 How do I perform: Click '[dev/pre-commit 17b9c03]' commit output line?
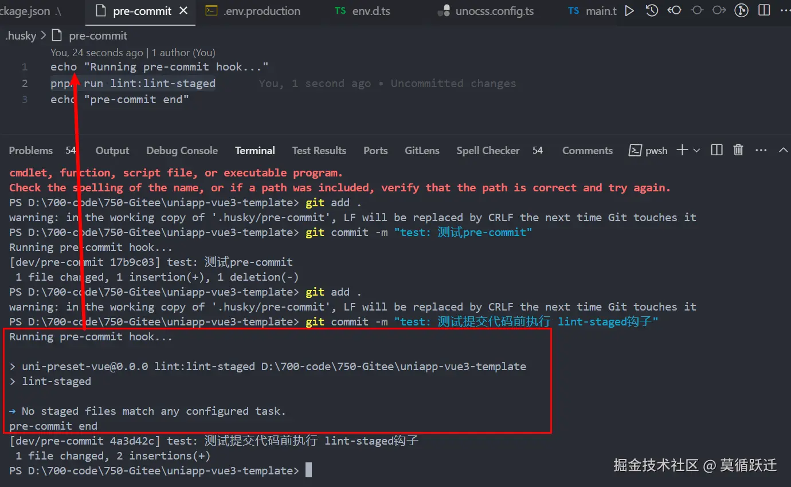coord(151,262)
